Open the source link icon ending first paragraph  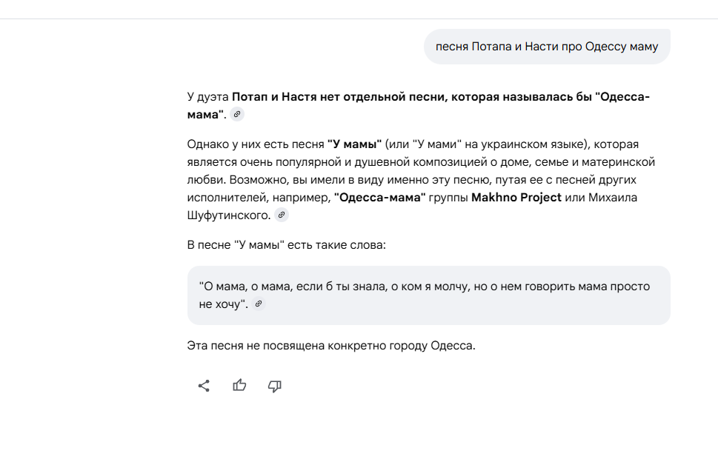pyautogui.click(x=236, y=115)
